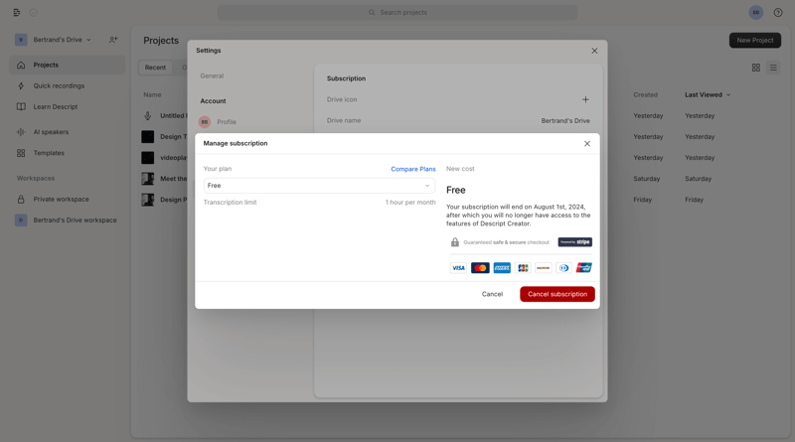The image size is (795, 442).
Task: Close the Manage subscription dialog
Action: (587, 143)
